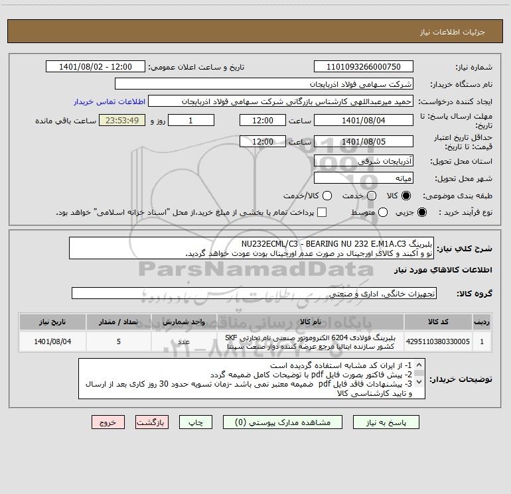511x494 pixels.
Task: Click the خروج exit button
Action: 108,422
